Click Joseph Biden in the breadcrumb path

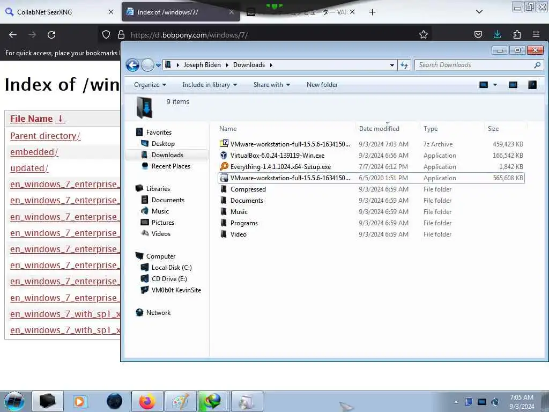[x=202, y=65]
